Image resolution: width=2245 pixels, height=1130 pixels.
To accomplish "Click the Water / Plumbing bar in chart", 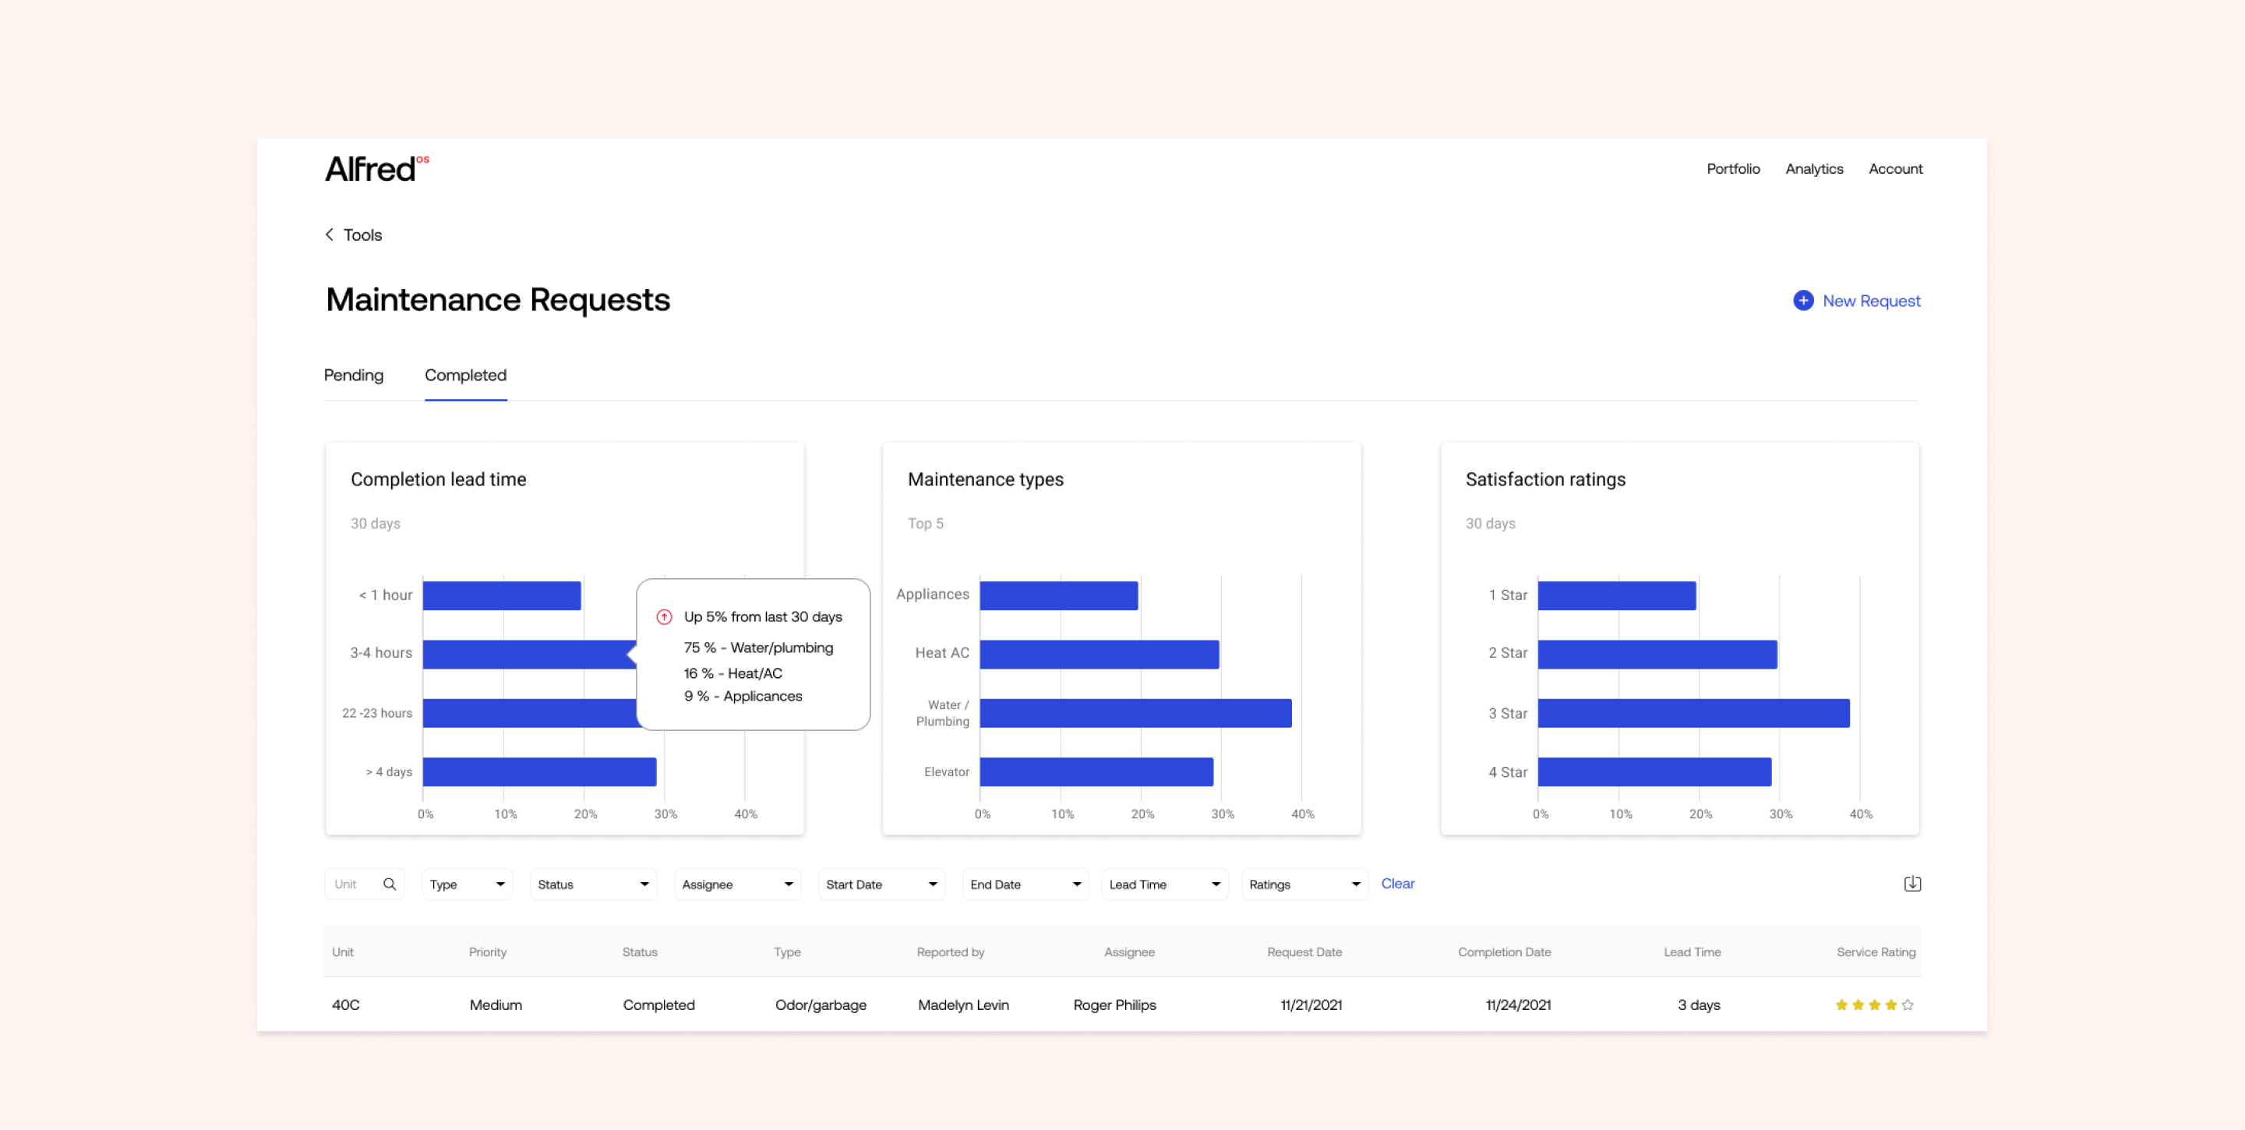I will [x=1135, y=713].
